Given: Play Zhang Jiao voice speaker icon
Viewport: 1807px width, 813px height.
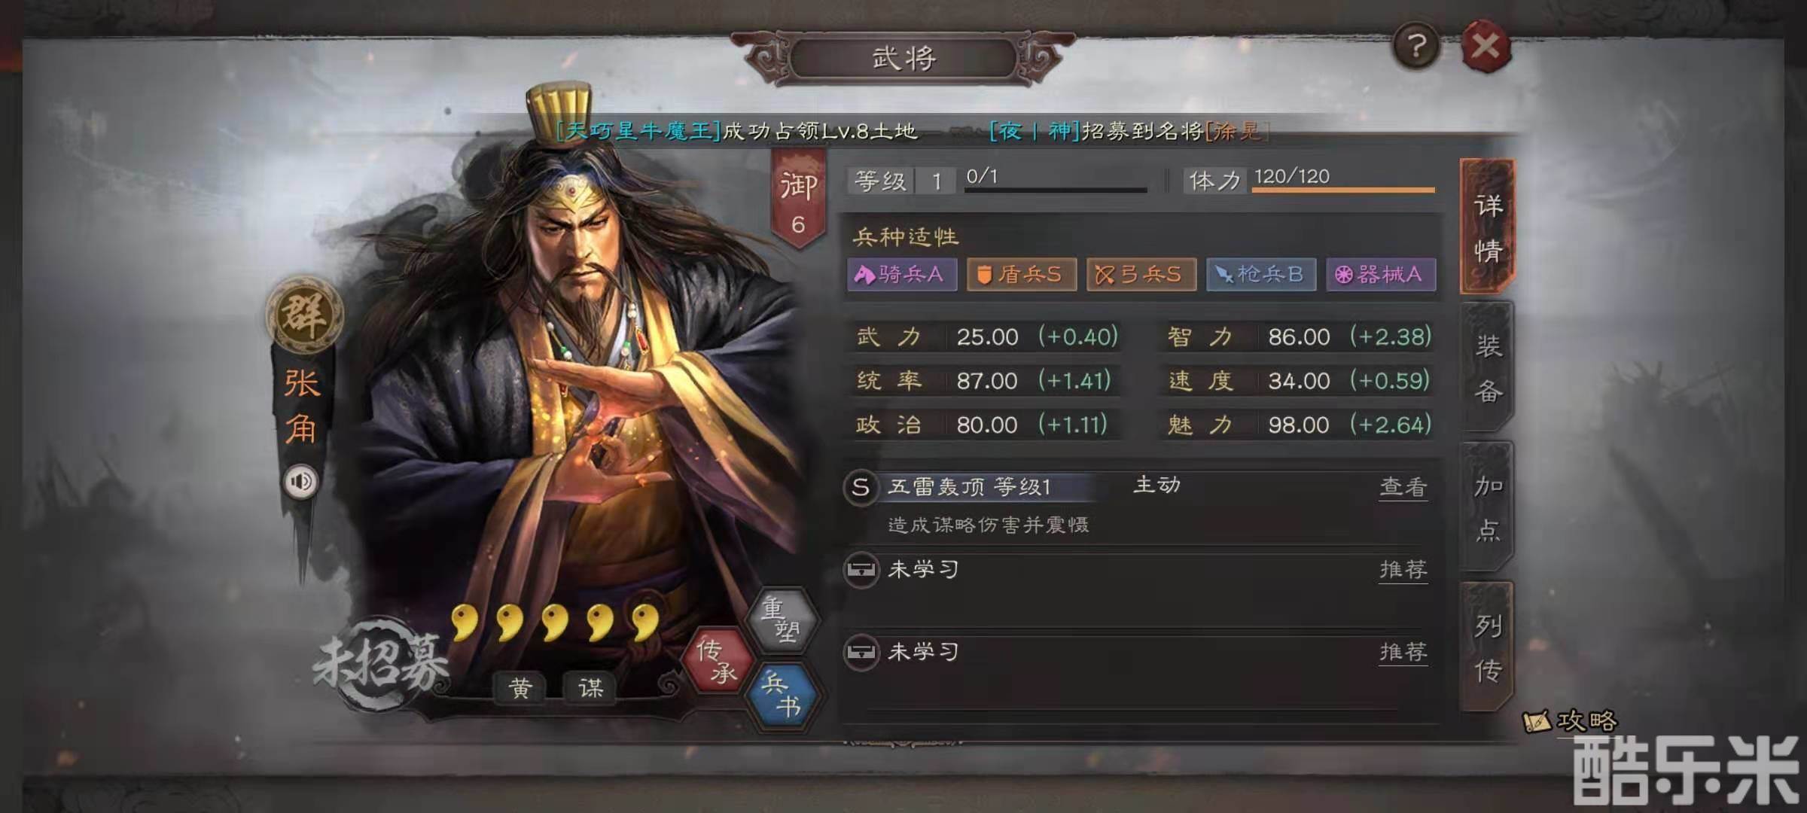Looking at the screenshot, I should [x=301, y=482].
